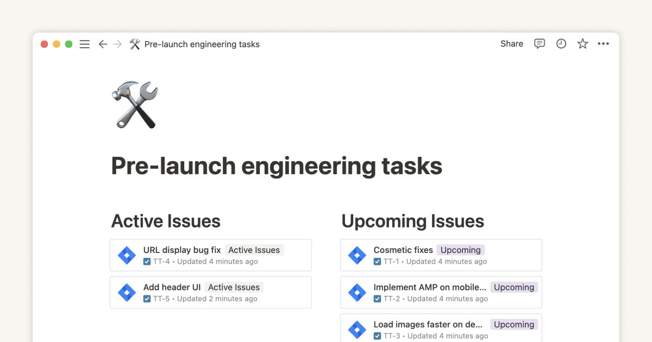Open the comments panel via the speech bubble icon
The image size is (652, 342).
(539, 43)
